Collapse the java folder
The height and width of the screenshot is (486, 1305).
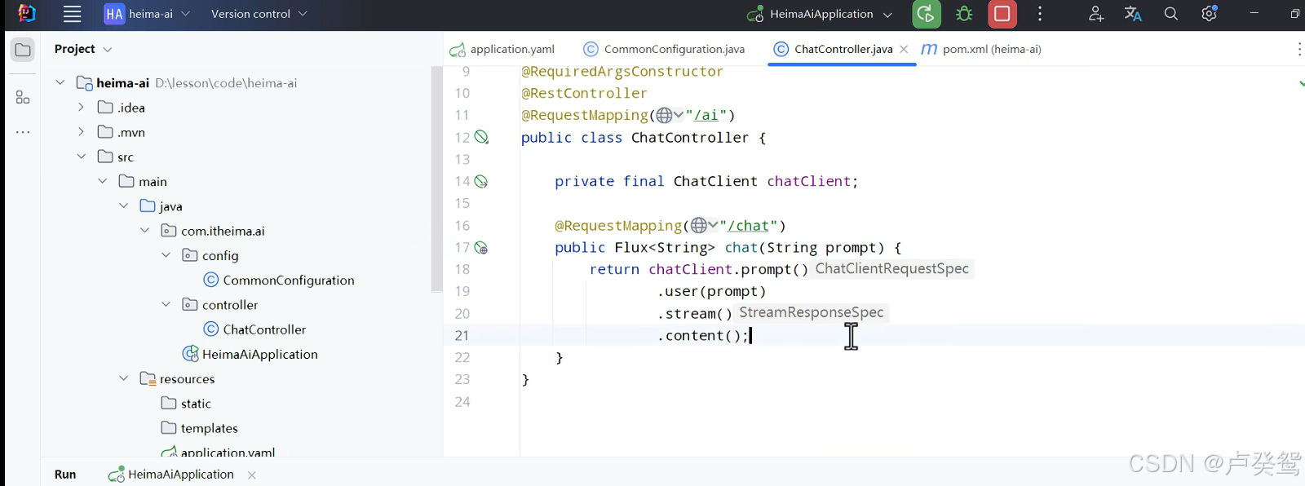123,206
